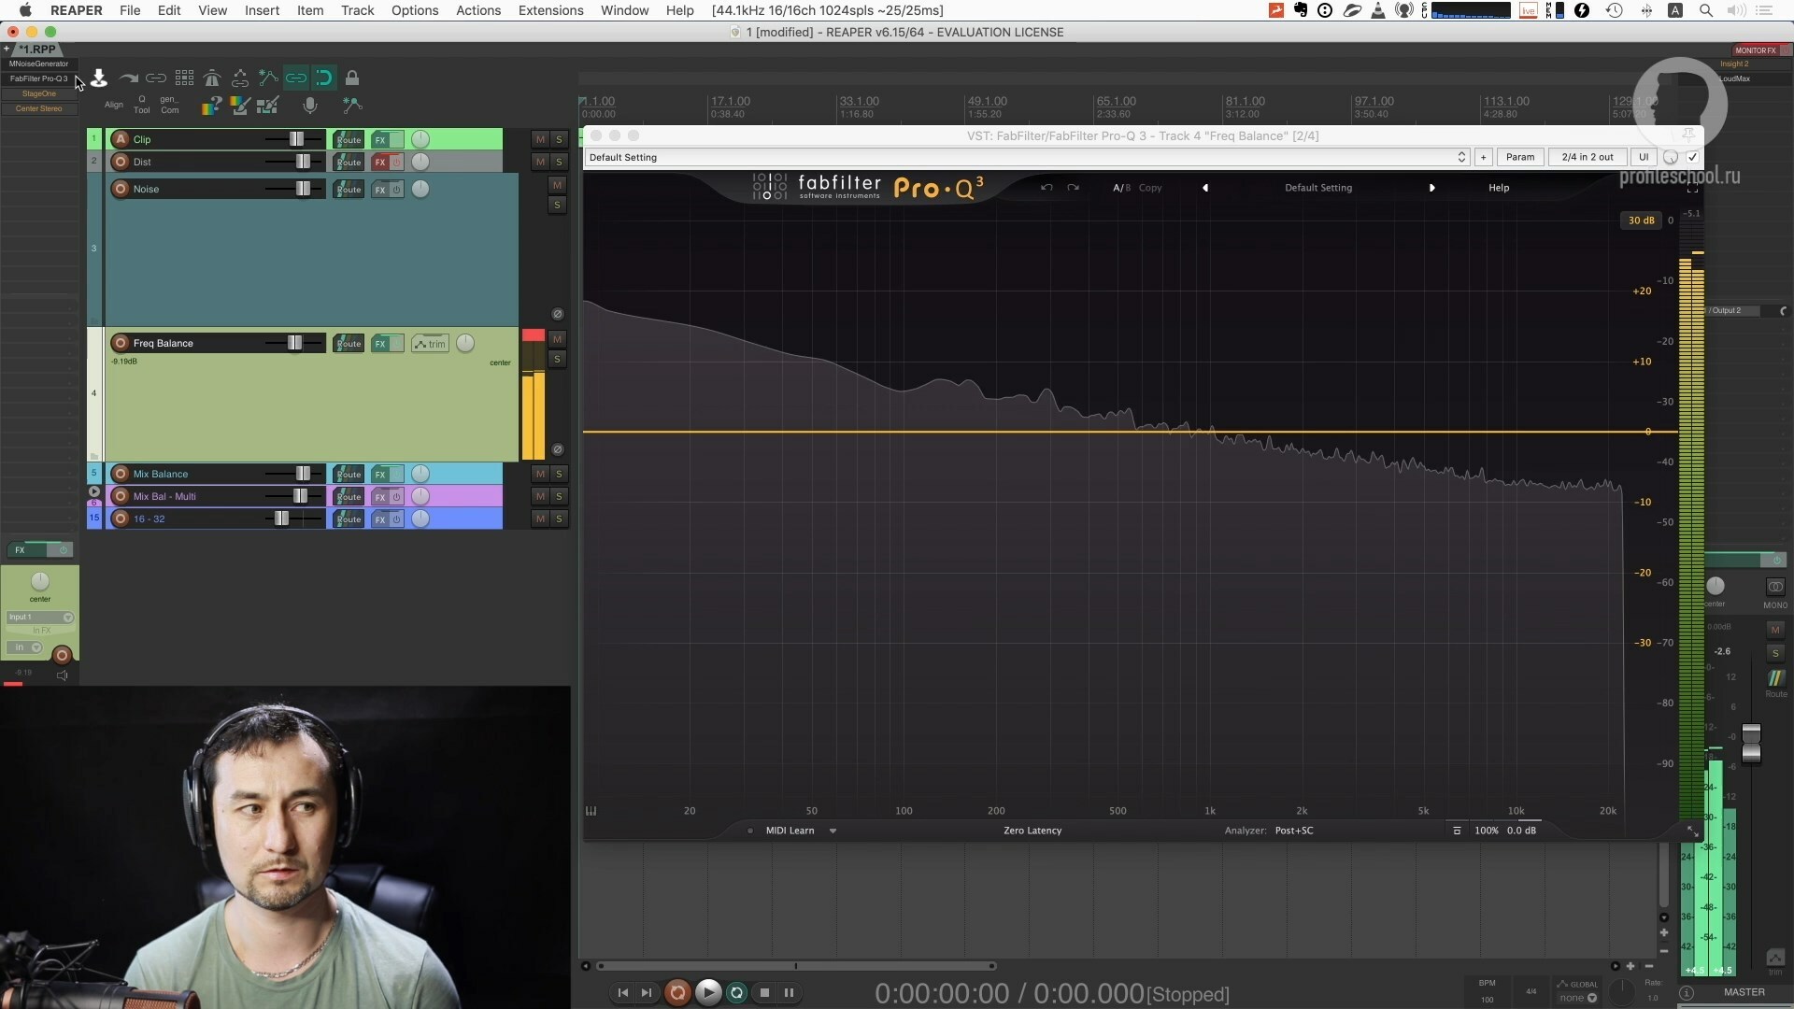This screenshot has height=1009, width=1794.
Task: Click the plus button next to presets
Action: click(1483, 157)
